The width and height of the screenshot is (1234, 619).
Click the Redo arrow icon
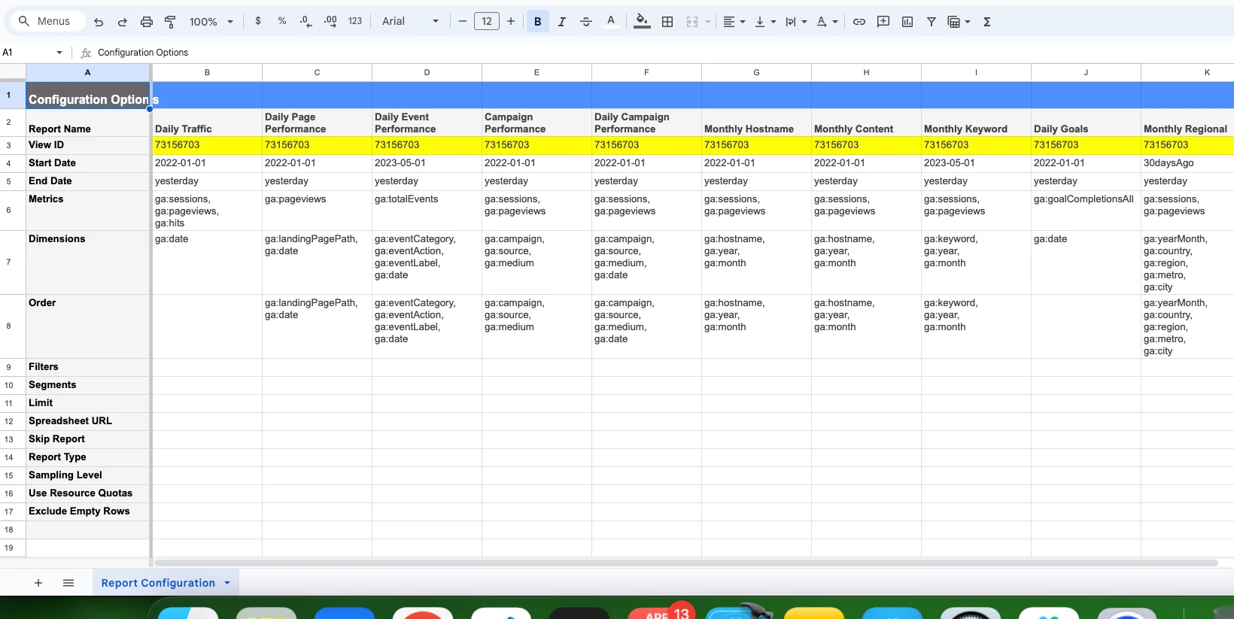coord(122,22)
